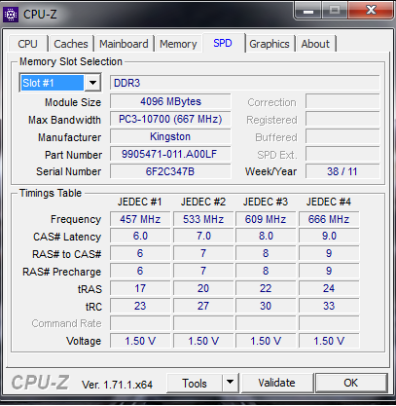The image size is (396, 406).
Task: Open the Graphics tab
Action: tap(270, 44)
